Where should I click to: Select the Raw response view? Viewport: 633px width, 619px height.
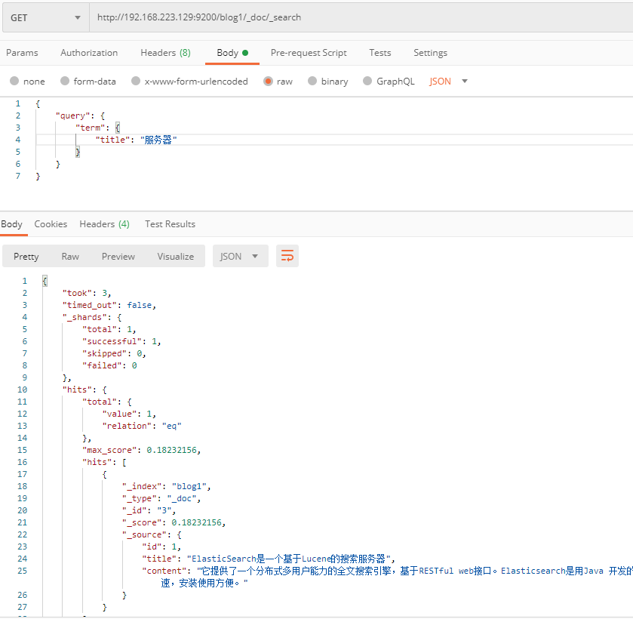[x=70, y=257]
